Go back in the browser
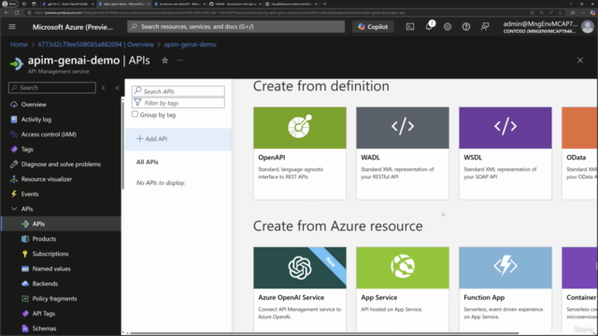The image size is (598, 336). click(x=7, y=12)
